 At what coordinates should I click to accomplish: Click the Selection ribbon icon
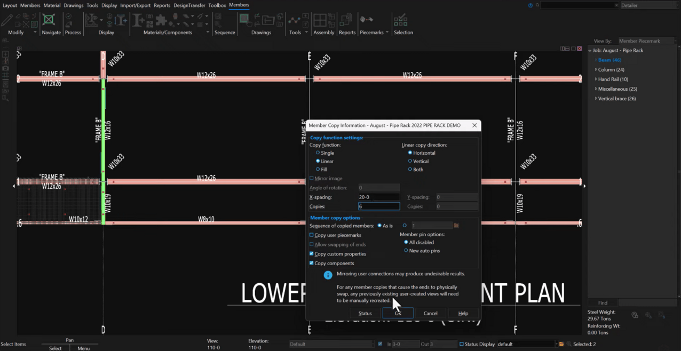click(401, 21)
